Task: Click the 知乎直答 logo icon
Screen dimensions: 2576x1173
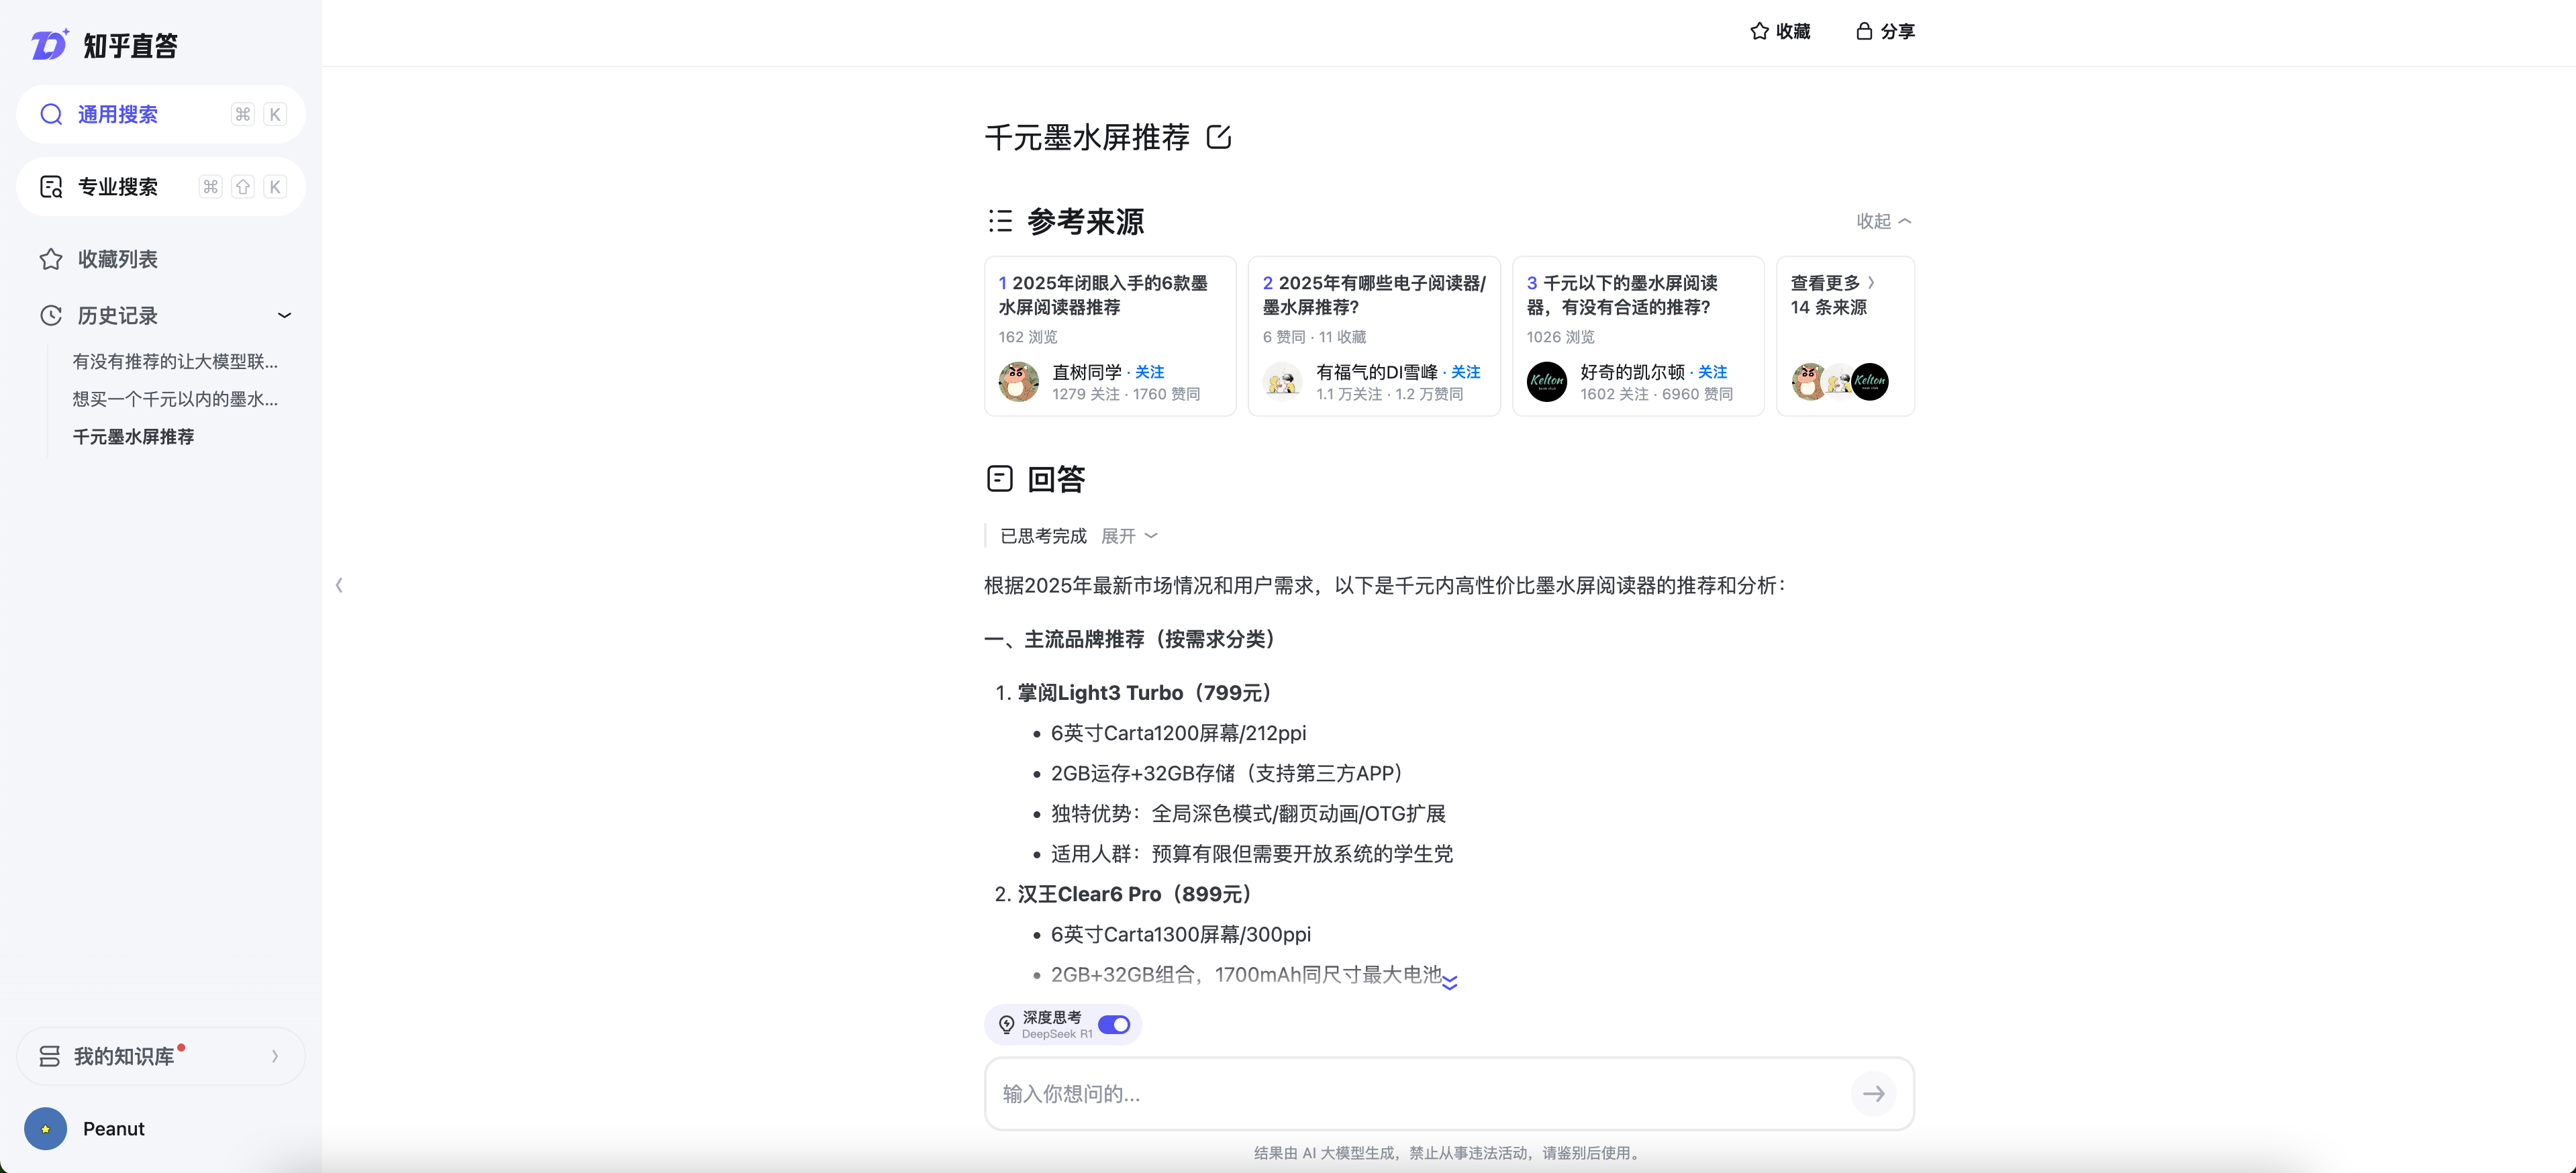Action: (x=49, y=45)
